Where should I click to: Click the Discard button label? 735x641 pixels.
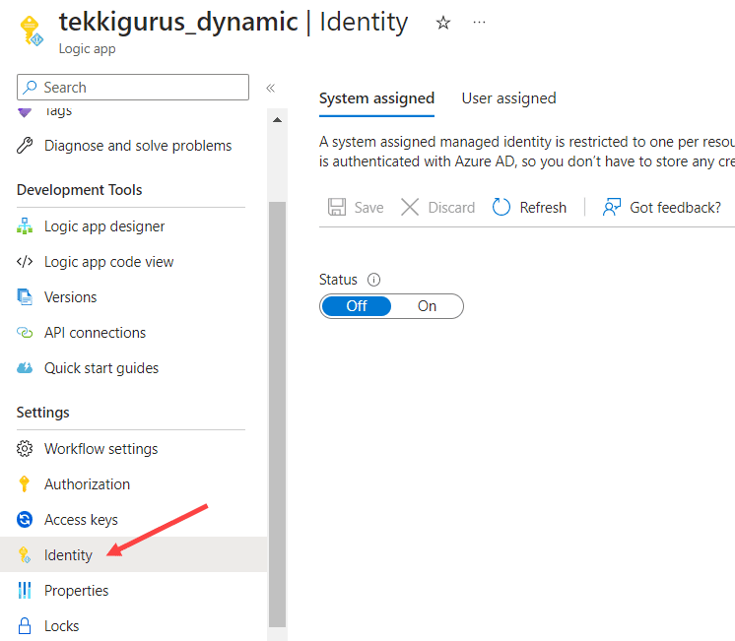tap(451, 208)
